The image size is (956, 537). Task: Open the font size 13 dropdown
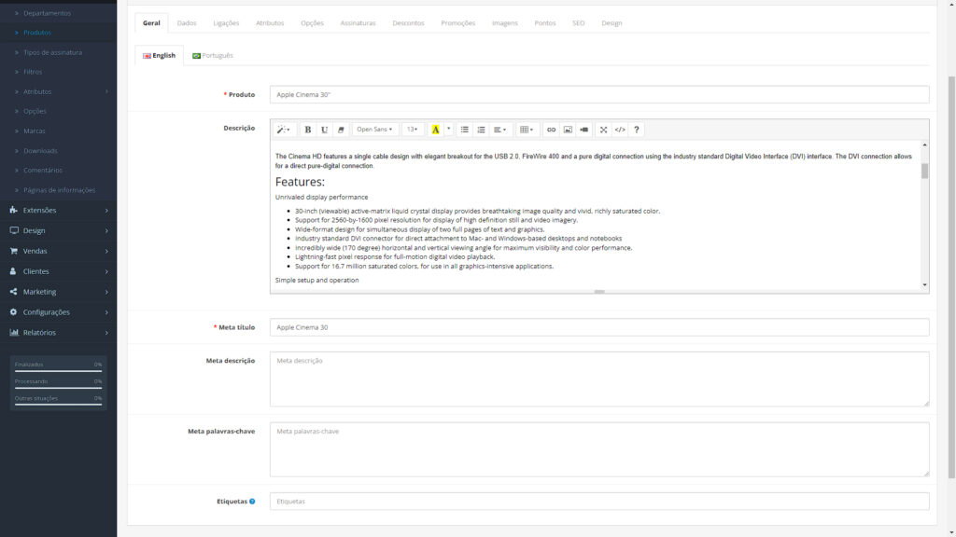[x=413, y=130]
